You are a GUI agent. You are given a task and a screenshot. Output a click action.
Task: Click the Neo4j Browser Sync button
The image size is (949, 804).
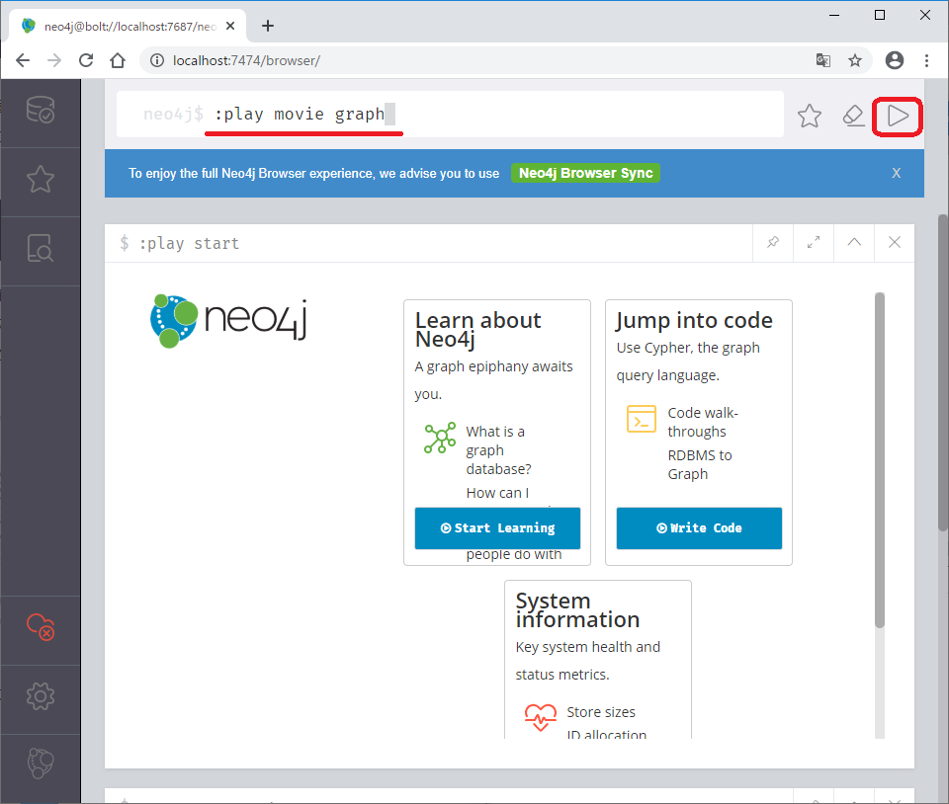click(585, 173)
